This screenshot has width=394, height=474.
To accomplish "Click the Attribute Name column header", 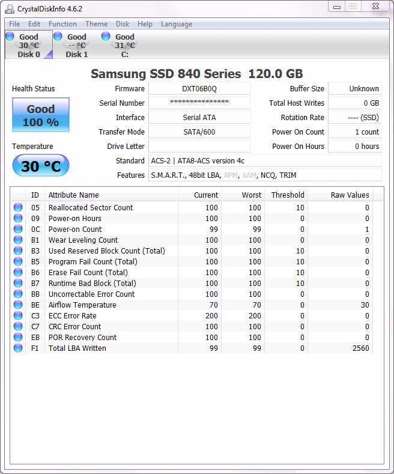I will [x=111, y=195].
